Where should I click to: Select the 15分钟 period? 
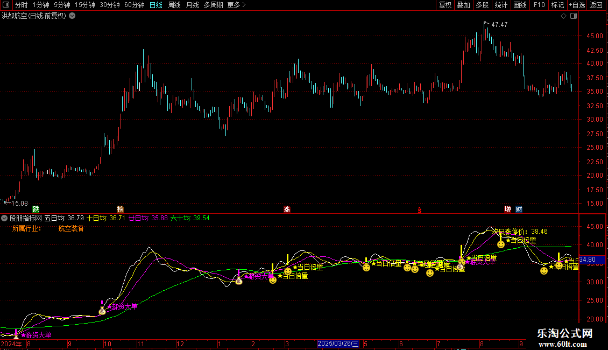coord(84,5)
